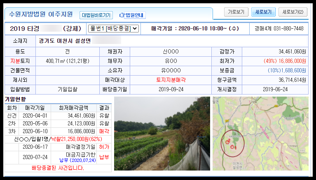
Task: Click the area value 400.71㎡ (121.21평)
Action: coord(68,61)
